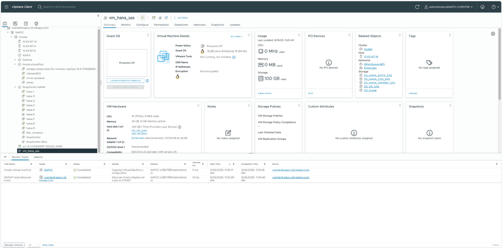Click the Edit settings toolbar icon
The width and height of the screenshot is (502, 248).
(x=160, y=18)
